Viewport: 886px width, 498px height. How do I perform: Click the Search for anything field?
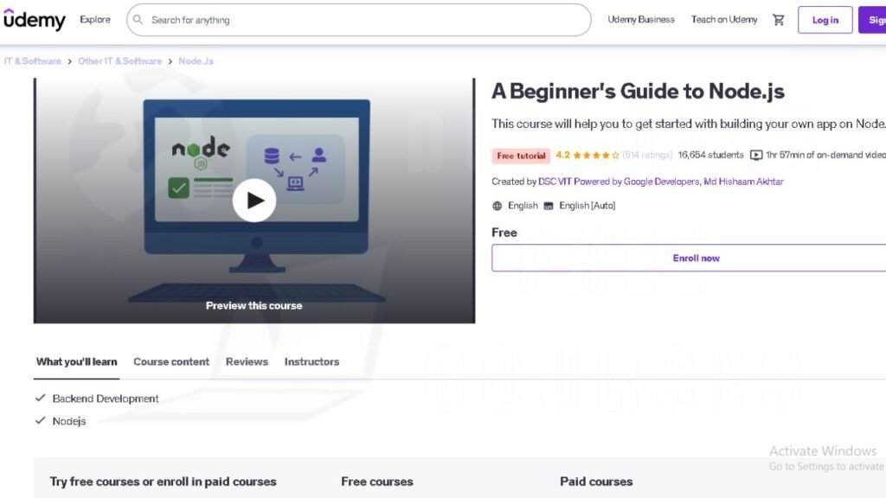[359, 20]
